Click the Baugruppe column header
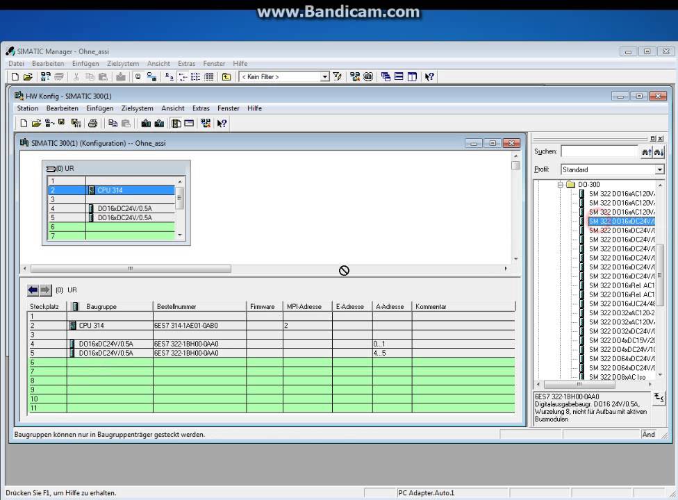This screenshot has height=500, width=678. click(x=110, y=306)
